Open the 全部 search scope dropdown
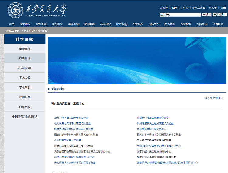This screenshot has height=173, width=228. [x=207, y=15]
